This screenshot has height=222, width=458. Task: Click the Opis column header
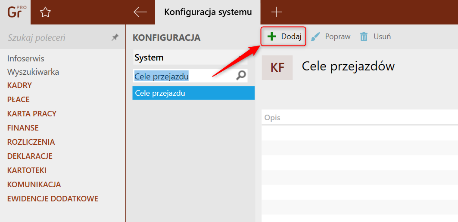(x=272, y=118)
